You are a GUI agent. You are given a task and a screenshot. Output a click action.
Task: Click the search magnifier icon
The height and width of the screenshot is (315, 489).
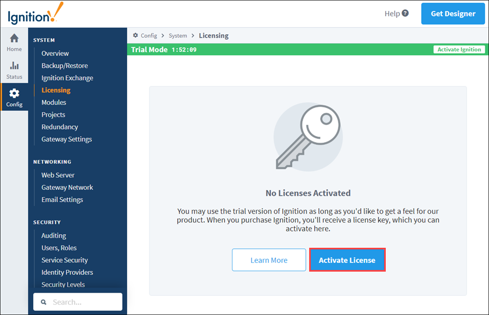[43, 302]
